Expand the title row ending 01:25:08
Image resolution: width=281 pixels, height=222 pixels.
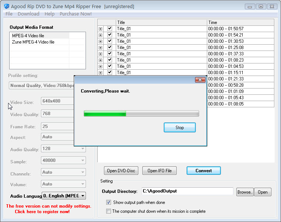101,48
